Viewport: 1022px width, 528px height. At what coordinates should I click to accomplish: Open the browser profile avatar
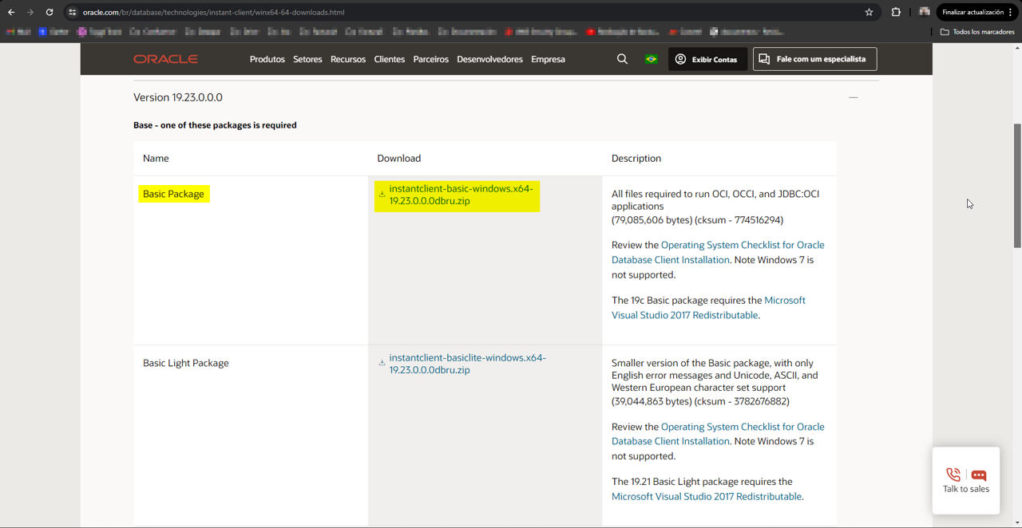924,12
